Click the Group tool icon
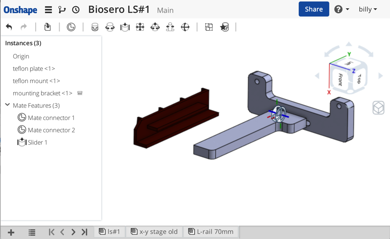 [x=209, y=27]
